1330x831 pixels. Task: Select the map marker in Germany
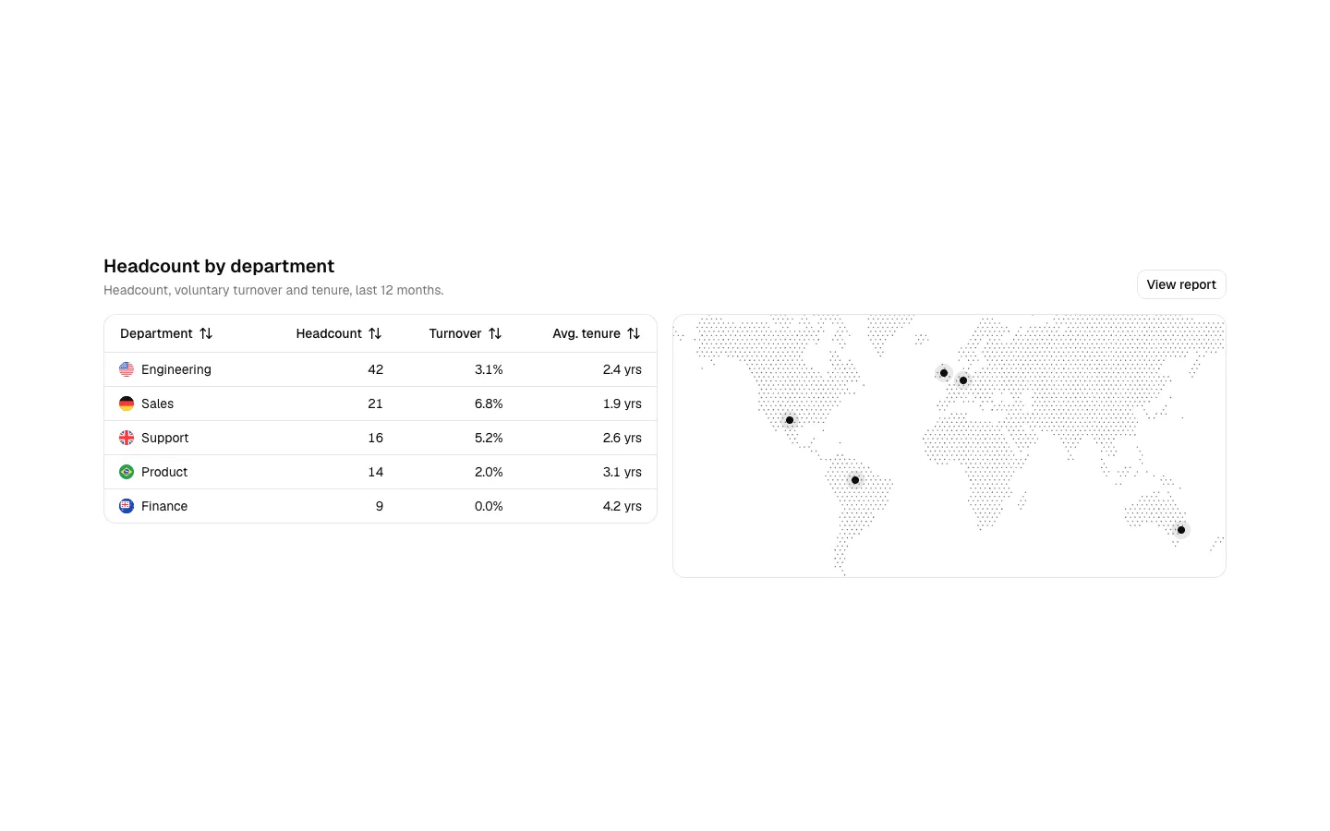click(963, 380)
